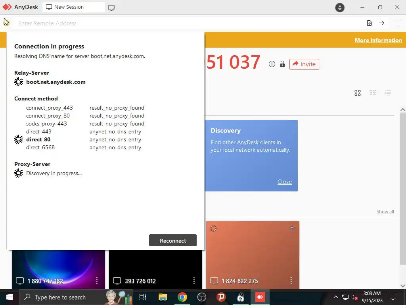This screenshot has height=305, width=406.
Task: Open Task View in the taskbar
Action: [x=142, y=297]
